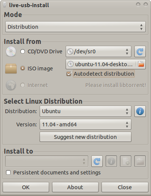Viewport: 151px width, 196px height.
Task: Click the package box icon beside ISO image
Action: point(11,68)
